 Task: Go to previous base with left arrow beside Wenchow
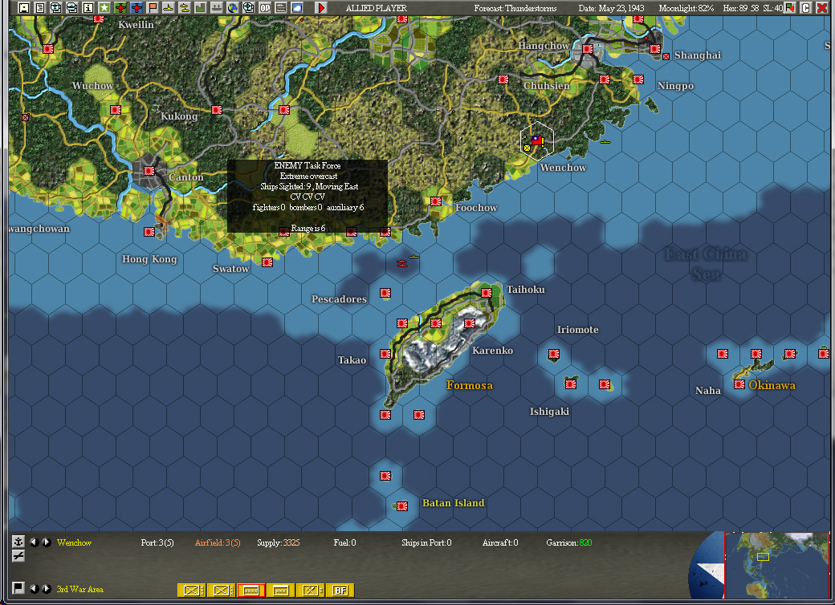click(34, 542)
